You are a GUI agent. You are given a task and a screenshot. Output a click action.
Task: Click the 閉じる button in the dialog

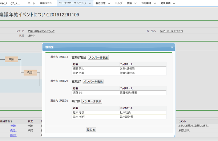click(x=91, y=130)
